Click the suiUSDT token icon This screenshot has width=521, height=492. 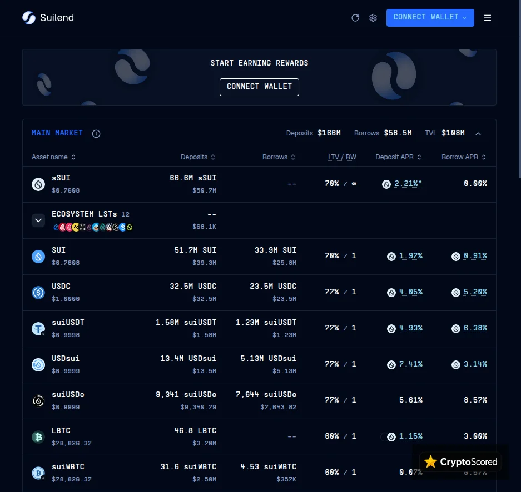coord(38,329)
